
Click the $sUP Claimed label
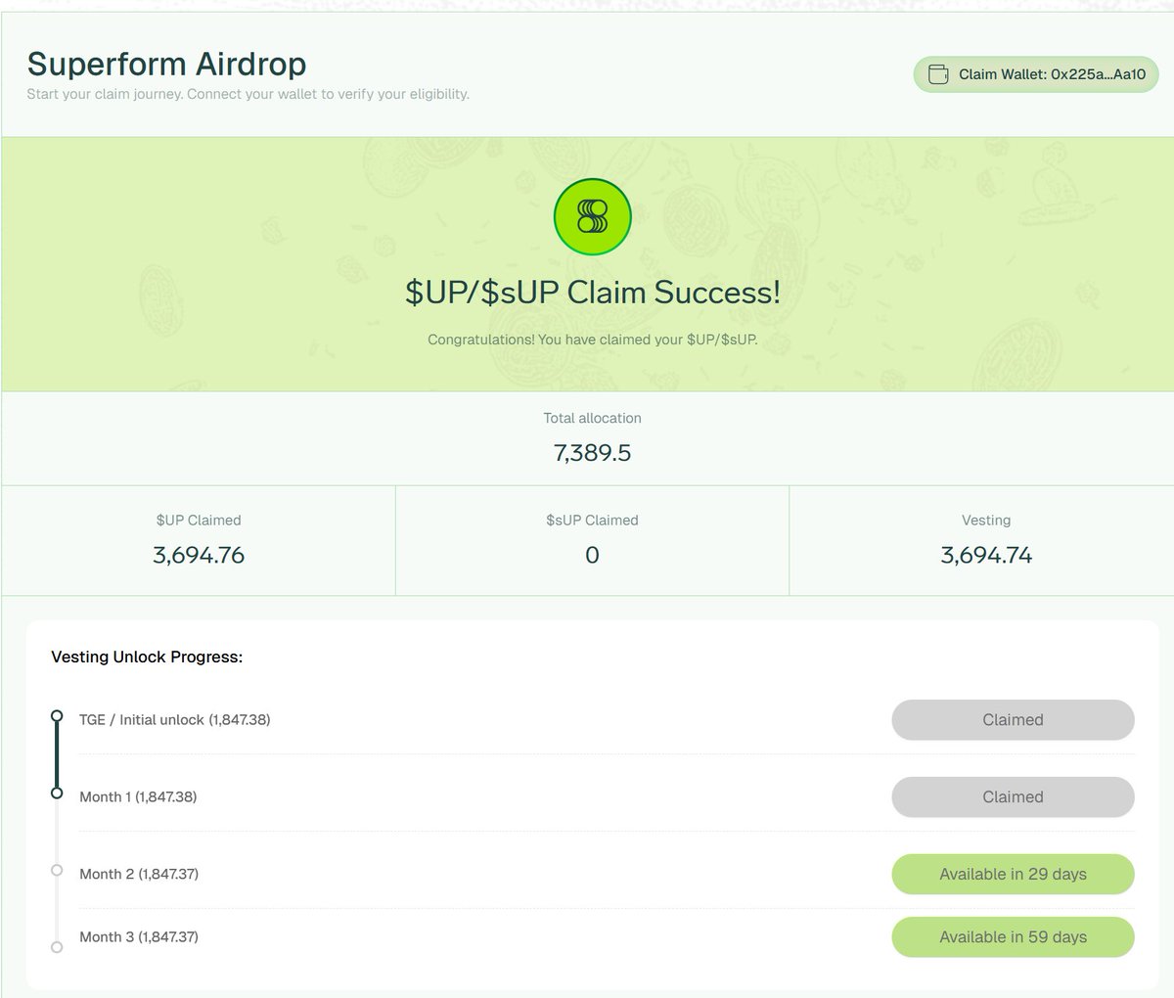coord(592,521)
